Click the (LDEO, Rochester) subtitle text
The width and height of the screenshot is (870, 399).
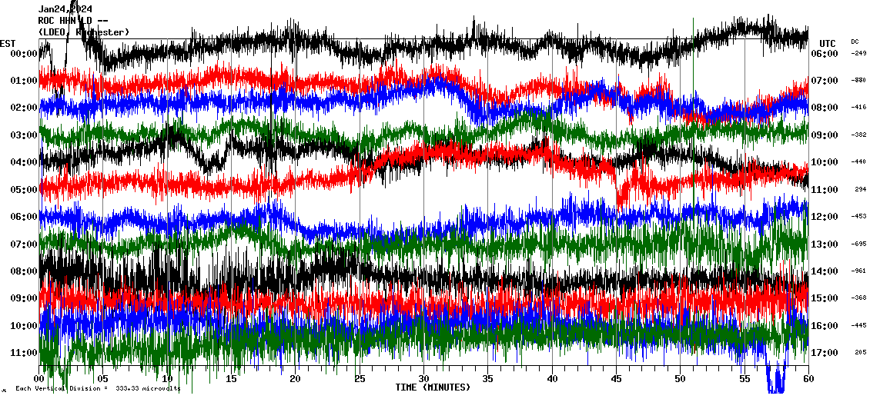(84, 32)
